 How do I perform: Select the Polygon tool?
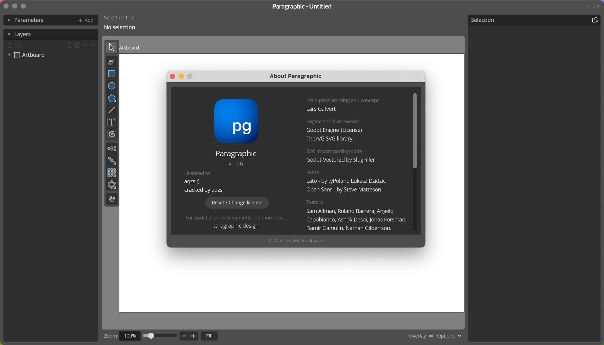[x=112, y=98]
